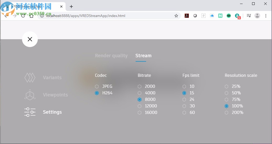Open the cloud extension icon

coord(212,16)
